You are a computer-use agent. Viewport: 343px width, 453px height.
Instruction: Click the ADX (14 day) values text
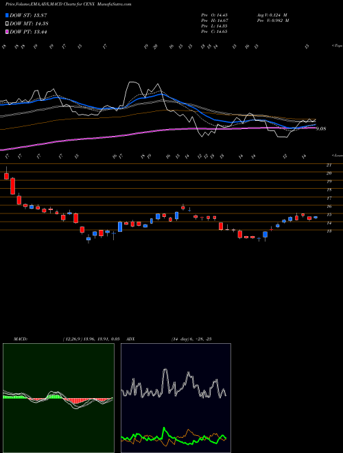point(191,339)
